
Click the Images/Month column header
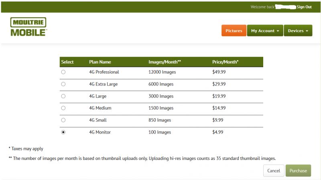tap(165, 62)
